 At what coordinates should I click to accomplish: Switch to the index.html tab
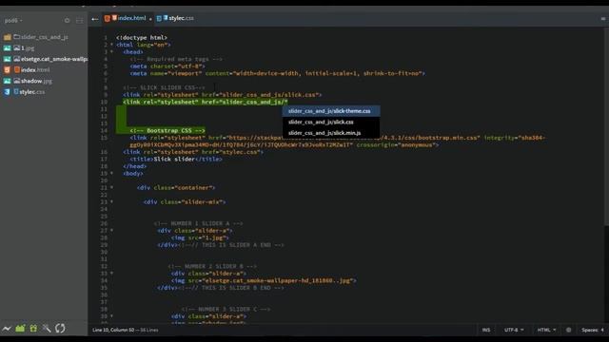pos(131,18)
